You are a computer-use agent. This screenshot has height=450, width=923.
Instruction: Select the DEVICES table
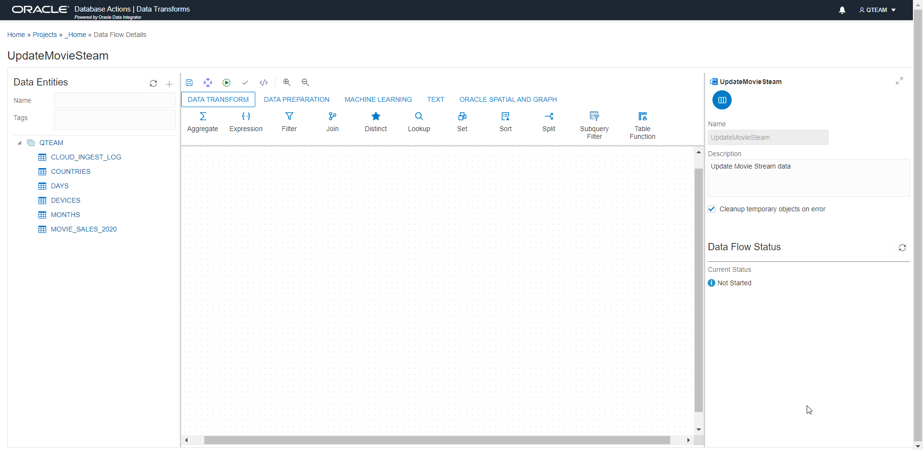coord(65,200)
